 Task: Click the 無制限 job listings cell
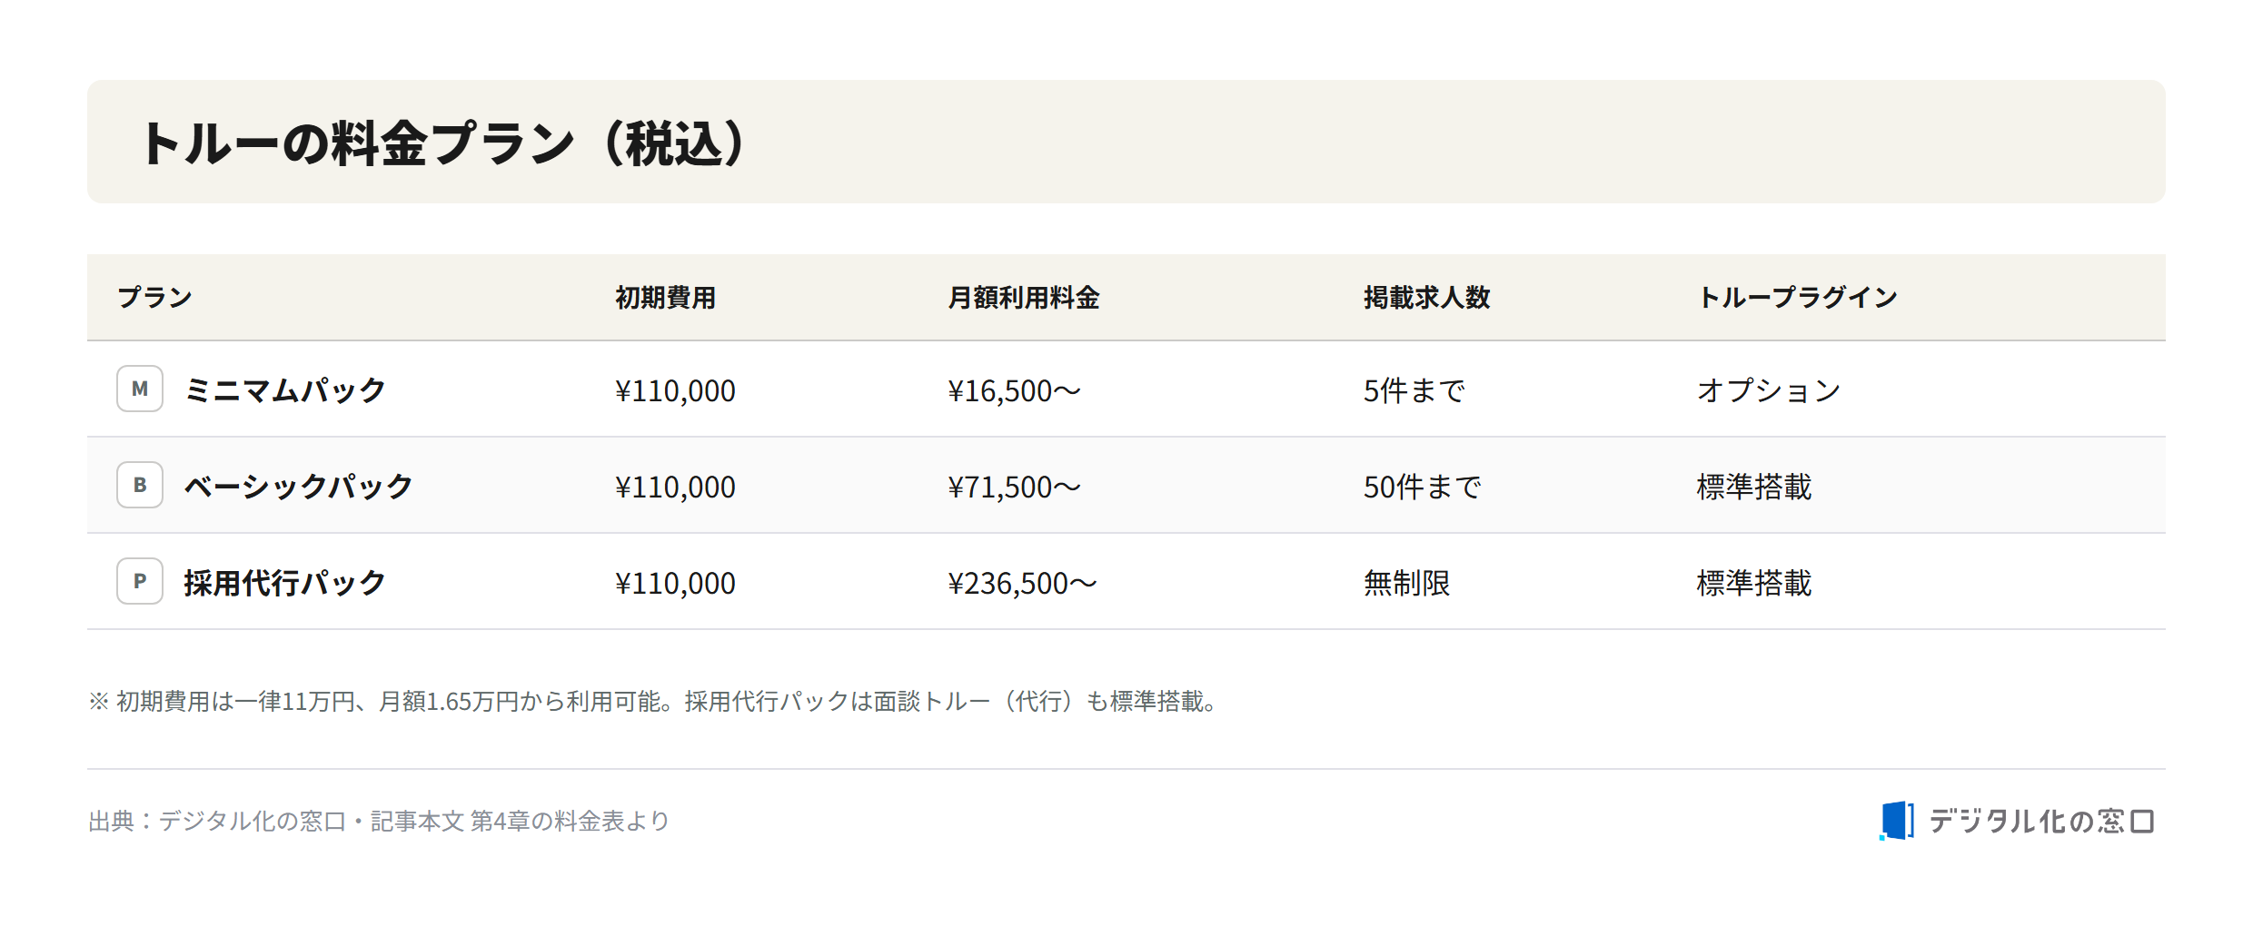[1407, 583]
